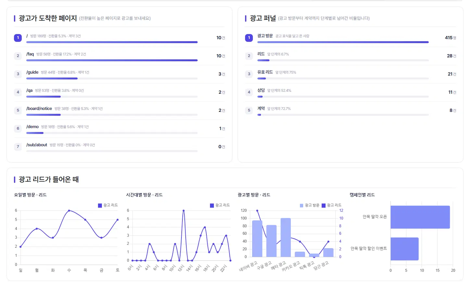Click the 28건 lead count

451,56
